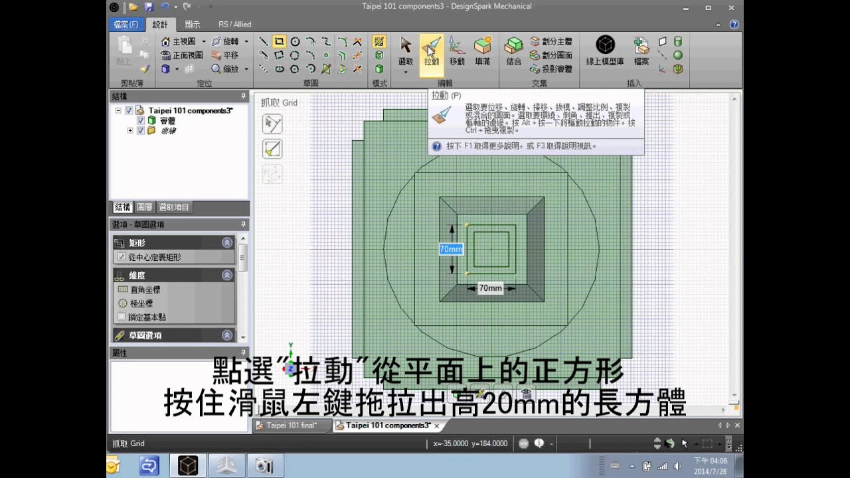The image size is (850, 478).
Task: Click the horizontal 70mm dimension field
Action: [490, 288]
